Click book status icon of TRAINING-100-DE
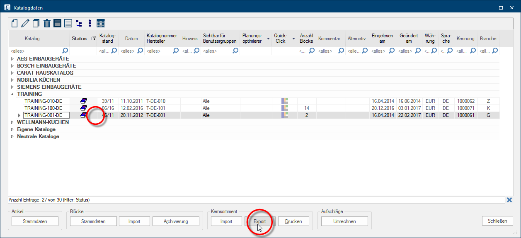521x238 pixels. click(84, 108)
